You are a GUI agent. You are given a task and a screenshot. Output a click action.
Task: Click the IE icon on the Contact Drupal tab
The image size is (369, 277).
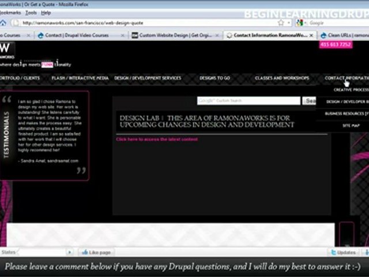pos(41,35)
